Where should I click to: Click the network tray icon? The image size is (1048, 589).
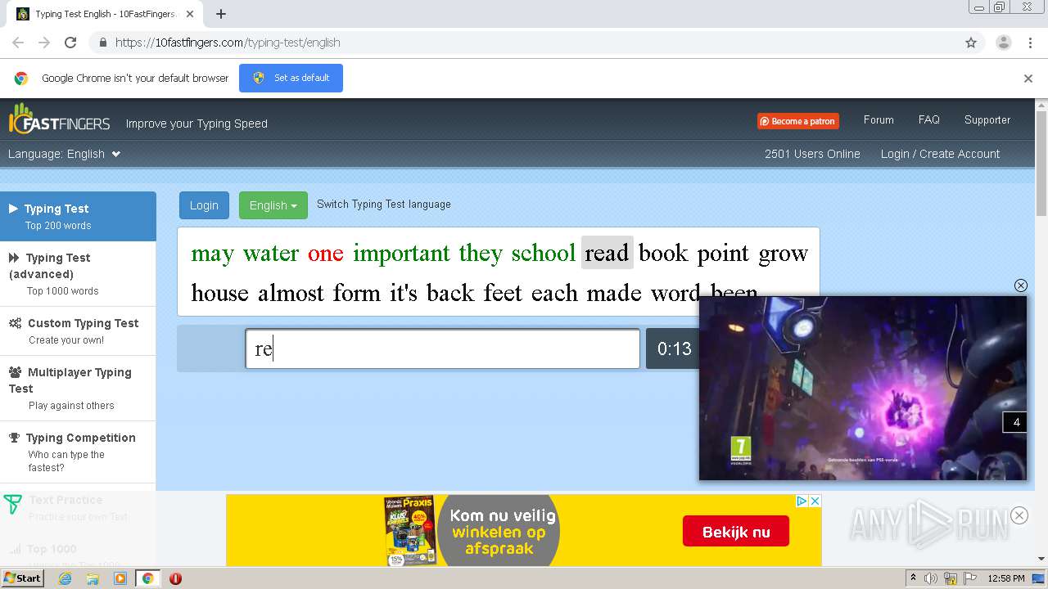point(951,578)
